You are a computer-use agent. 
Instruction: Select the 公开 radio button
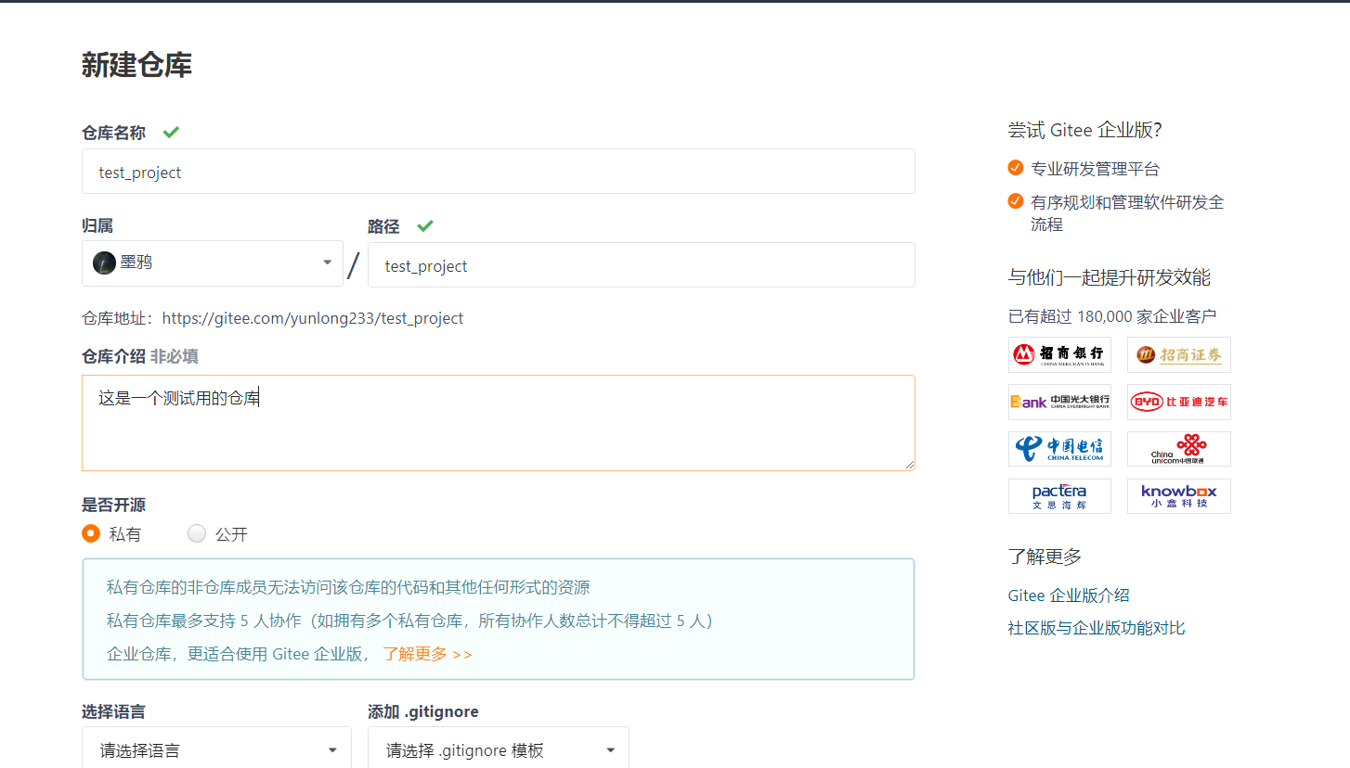pos(197,533)
